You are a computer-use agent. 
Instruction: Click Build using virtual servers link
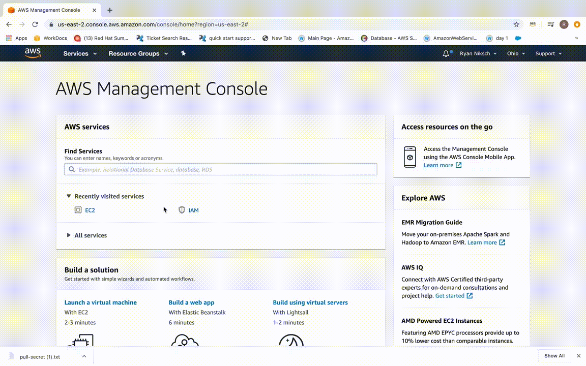(310, 302)
